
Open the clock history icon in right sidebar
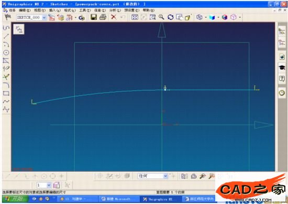point(282,93)
